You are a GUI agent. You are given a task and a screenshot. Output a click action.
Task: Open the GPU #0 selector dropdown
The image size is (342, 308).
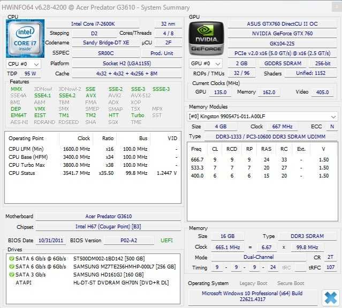click(x=206, y=64)
